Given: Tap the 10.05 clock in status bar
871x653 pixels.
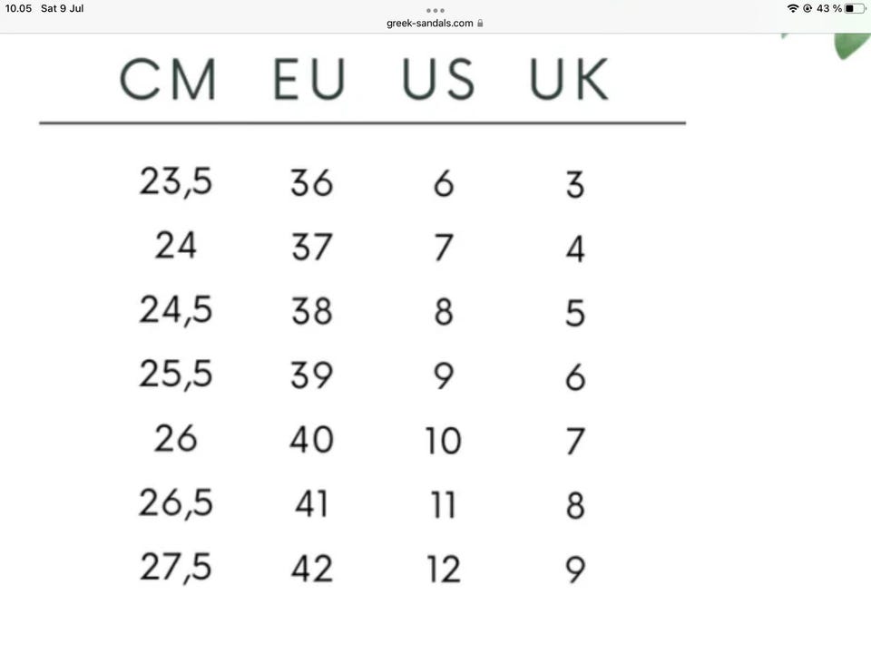Looking at the screenshot, I should pos(18,8).
